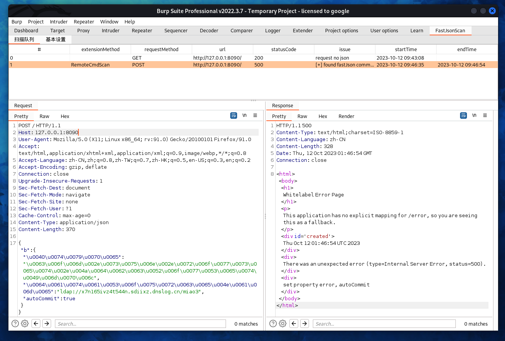Open the Window menu
505x341 pixels.
110,22
